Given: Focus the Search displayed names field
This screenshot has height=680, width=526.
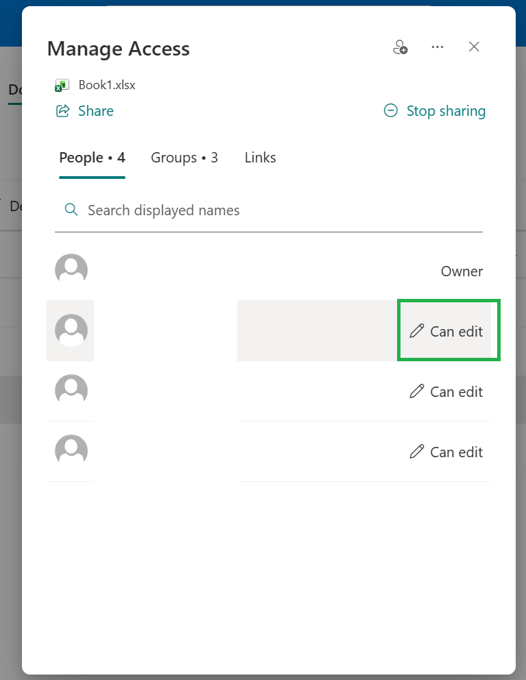Looking at the screenshot, I should [269, 210].
